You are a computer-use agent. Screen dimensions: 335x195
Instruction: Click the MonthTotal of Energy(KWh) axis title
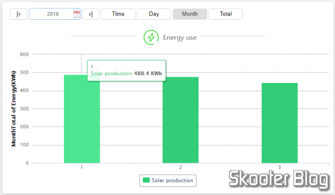[x=14, y=108]
